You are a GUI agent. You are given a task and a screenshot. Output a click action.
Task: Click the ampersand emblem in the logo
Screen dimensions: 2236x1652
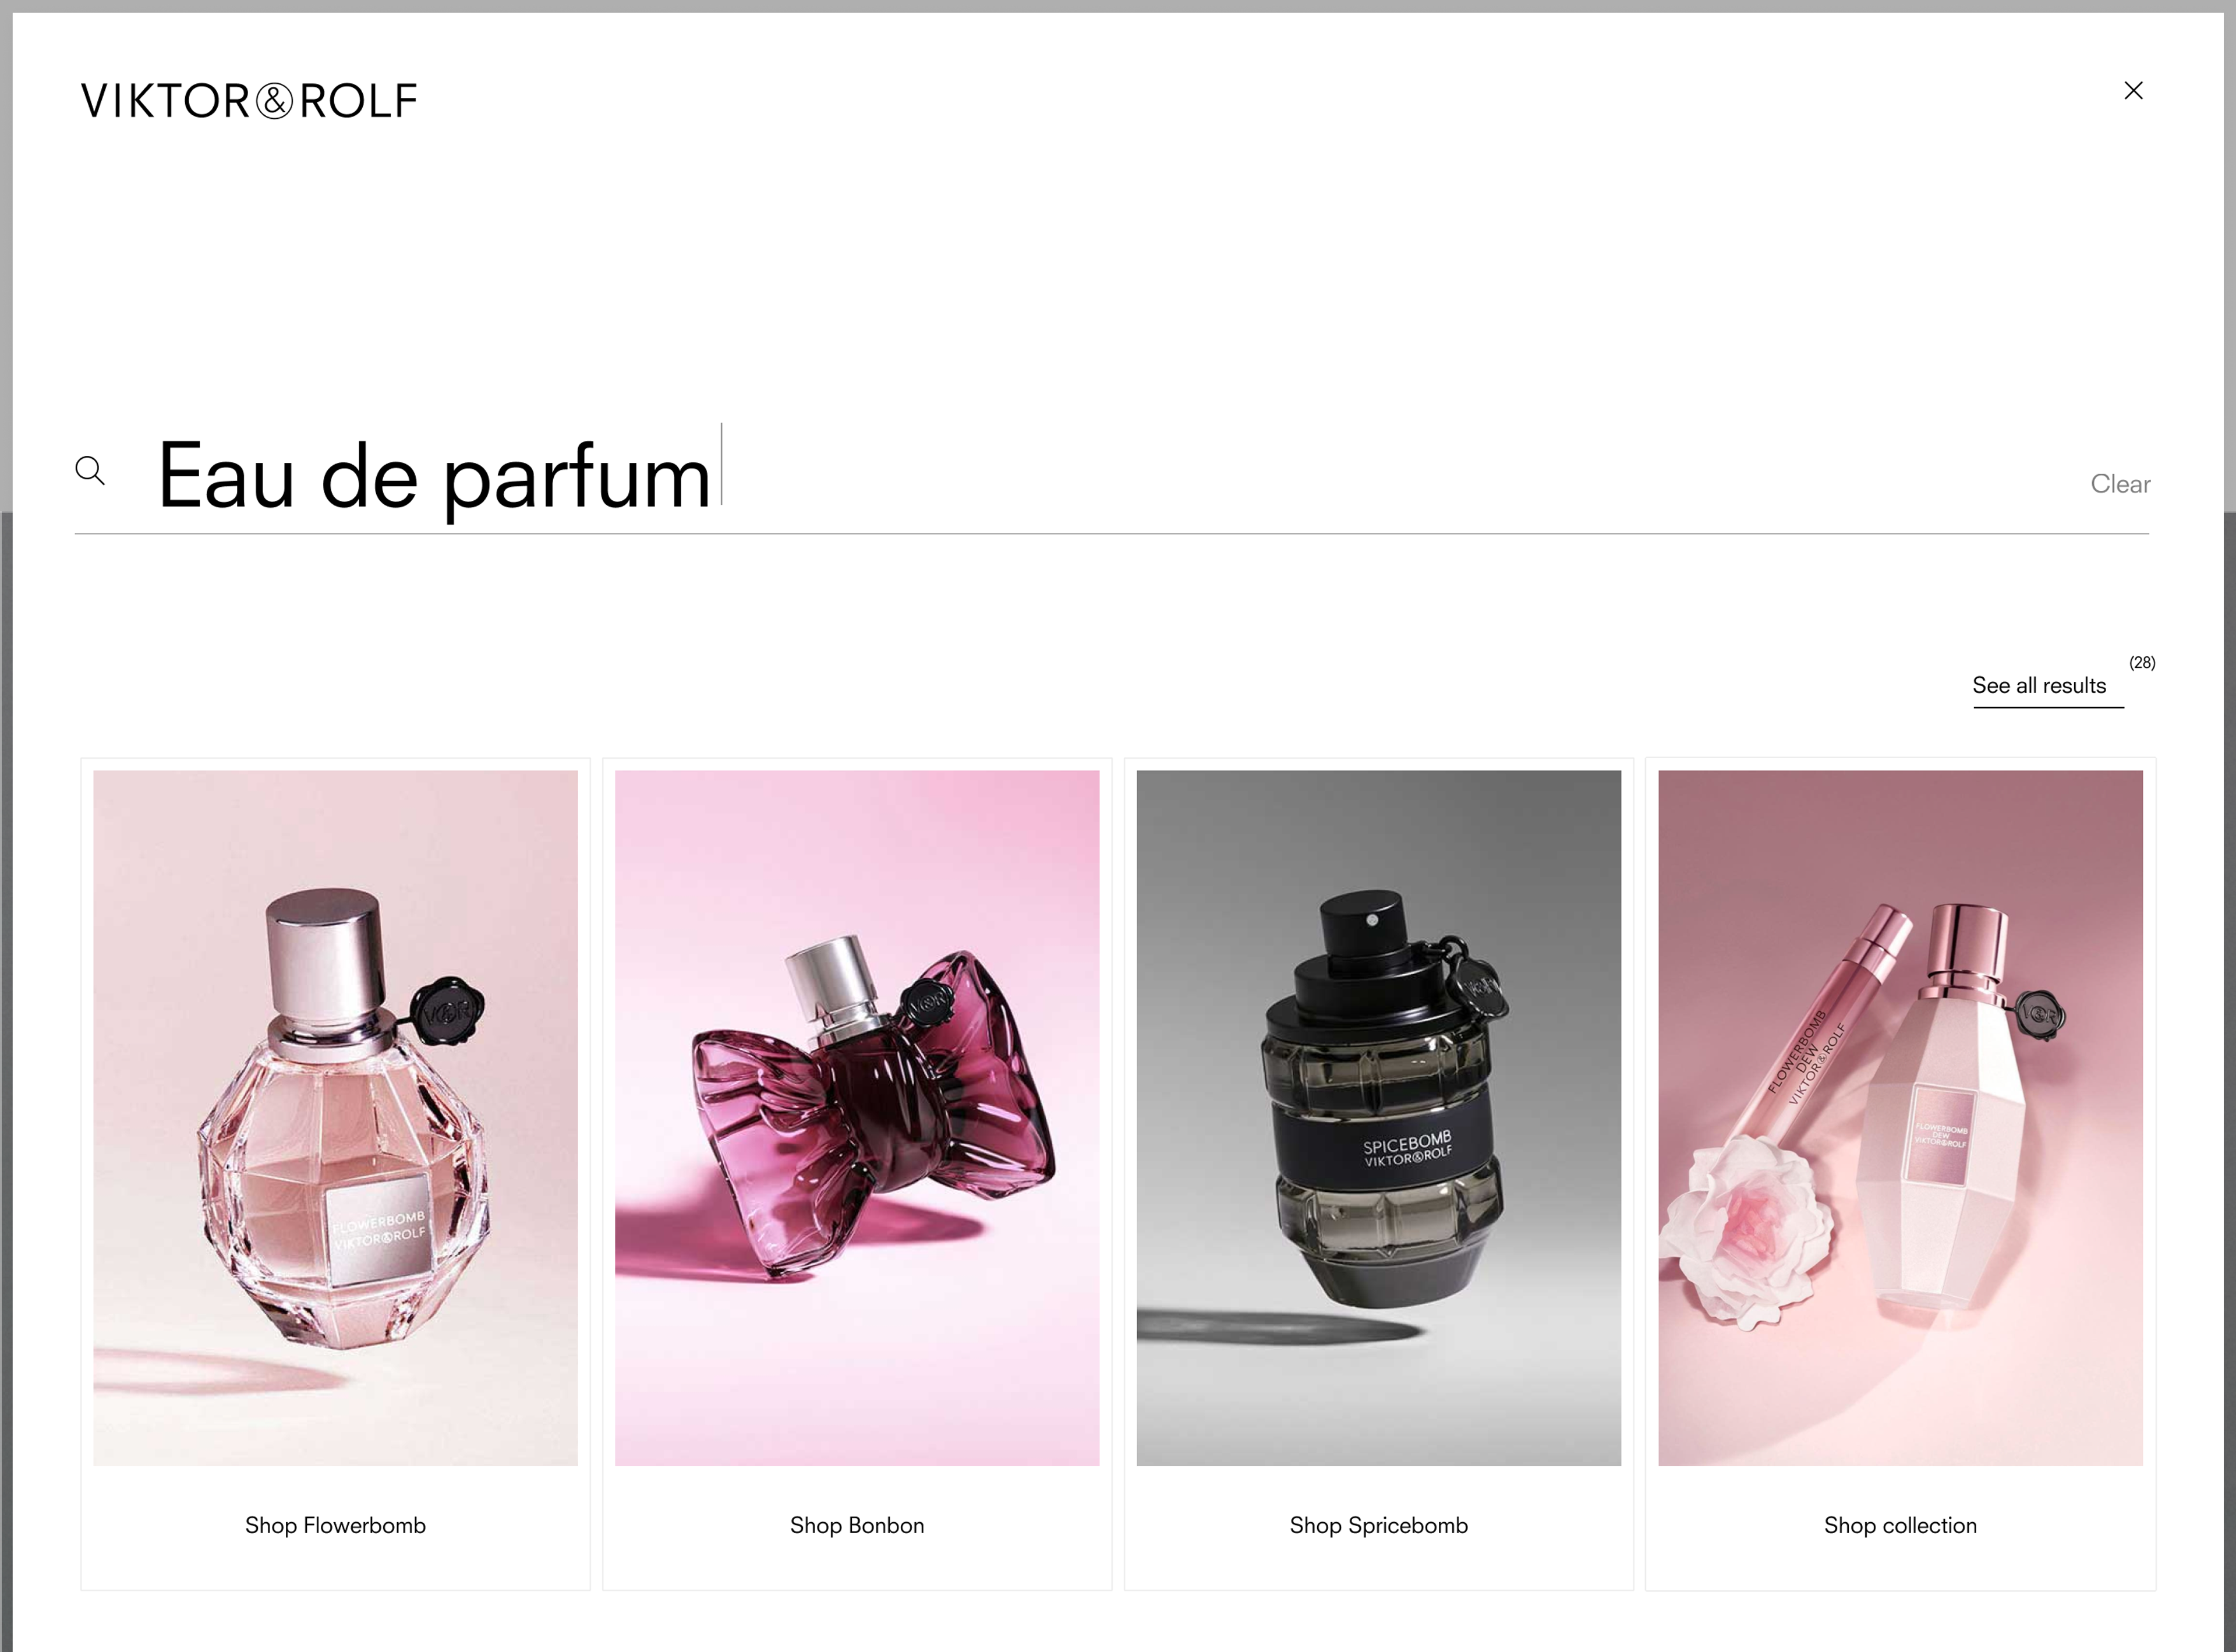(275, 101)
